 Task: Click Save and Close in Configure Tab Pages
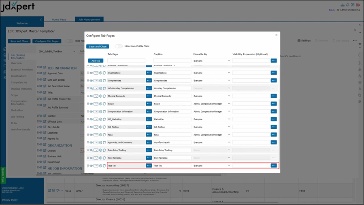click(98, 46)
